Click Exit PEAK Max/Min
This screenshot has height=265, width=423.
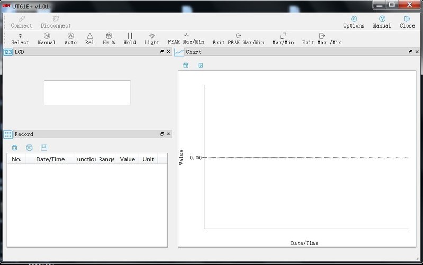point(238,36)
